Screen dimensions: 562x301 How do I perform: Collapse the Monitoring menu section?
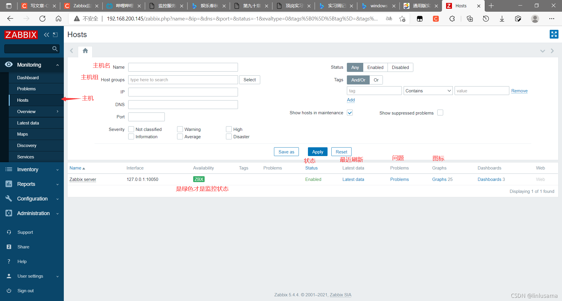[x=32, y=65]
